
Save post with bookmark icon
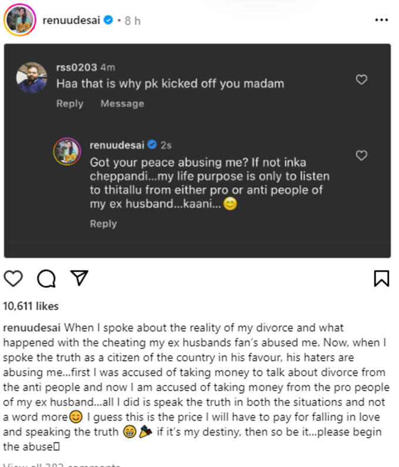[381, 278]
